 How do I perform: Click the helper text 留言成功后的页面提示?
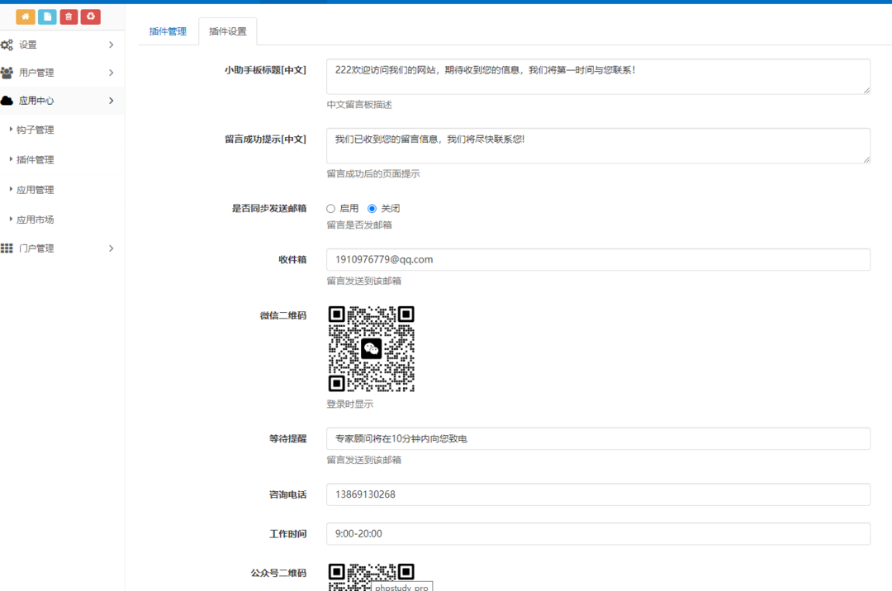click(373, 174)
